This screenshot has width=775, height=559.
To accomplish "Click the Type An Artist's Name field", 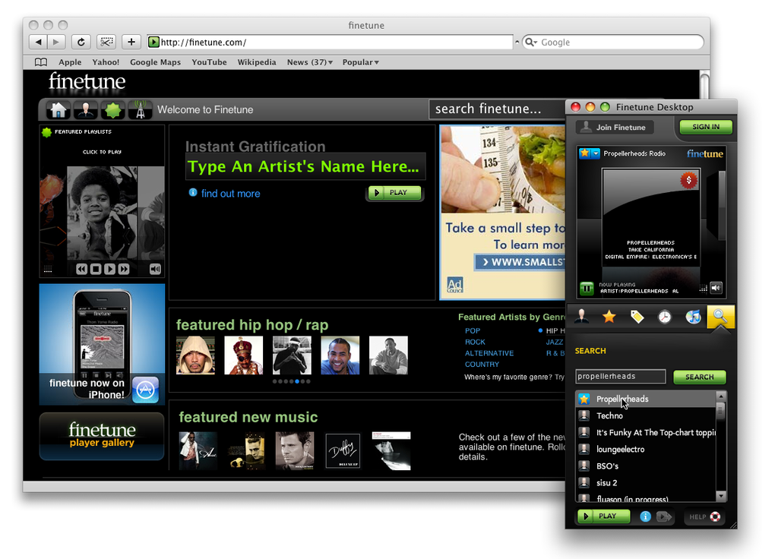I will (x=305, y=166).
